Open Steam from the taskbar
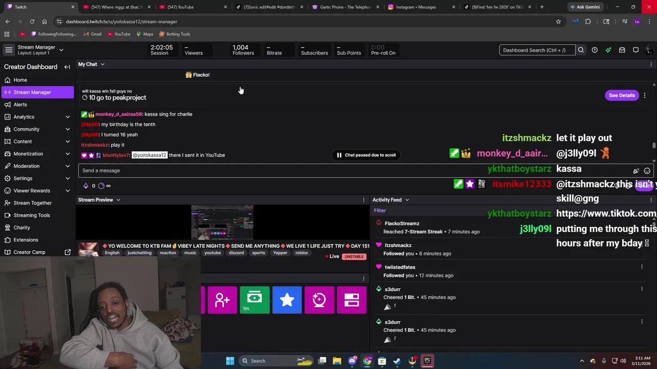This screenshot has height=369, width=657. coord(397,361)
